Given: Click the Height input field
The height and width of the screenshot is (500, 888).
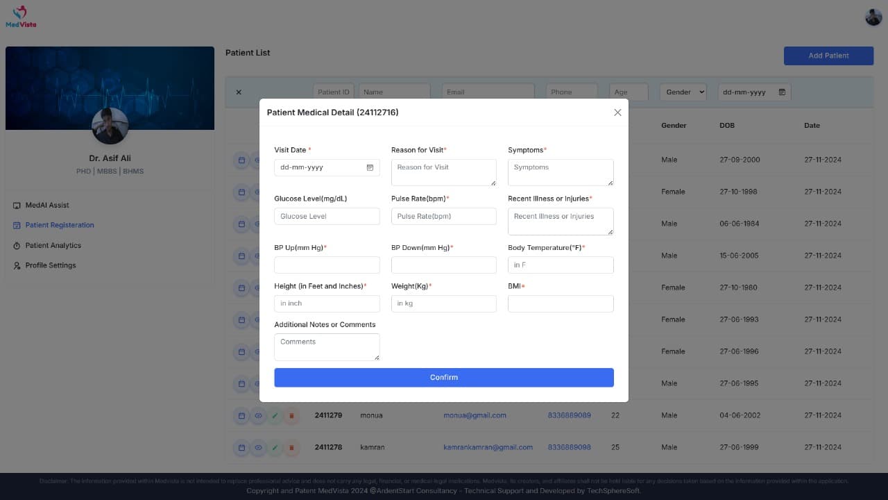Looking at the screenshot, I should (x=327, y=303).
